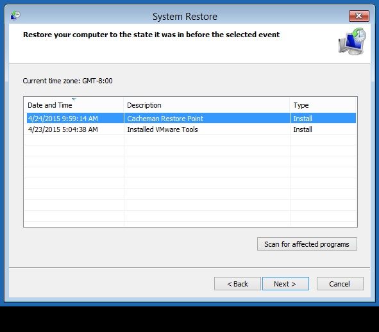Sort by Date and Time column header

74,105
